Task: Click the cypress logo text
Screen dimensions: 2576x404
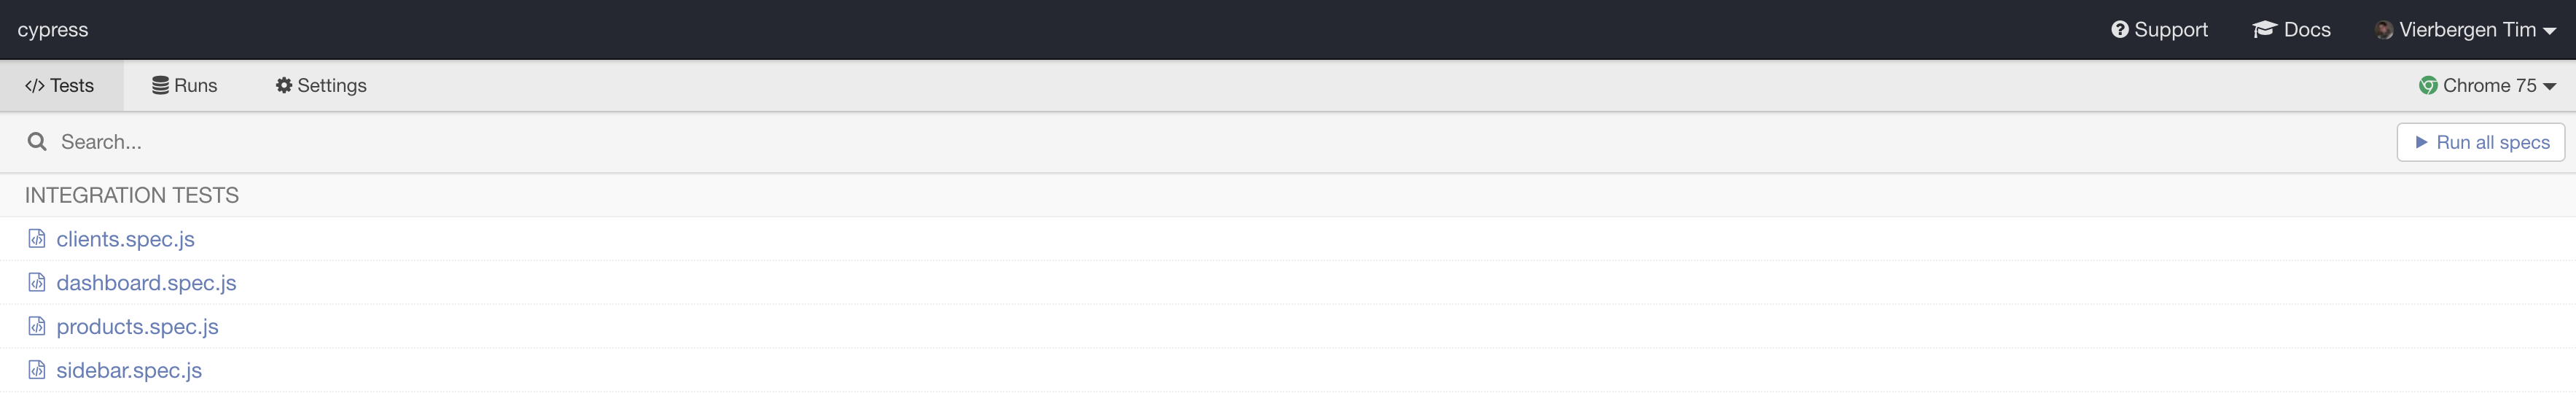Action: (53, 30)
